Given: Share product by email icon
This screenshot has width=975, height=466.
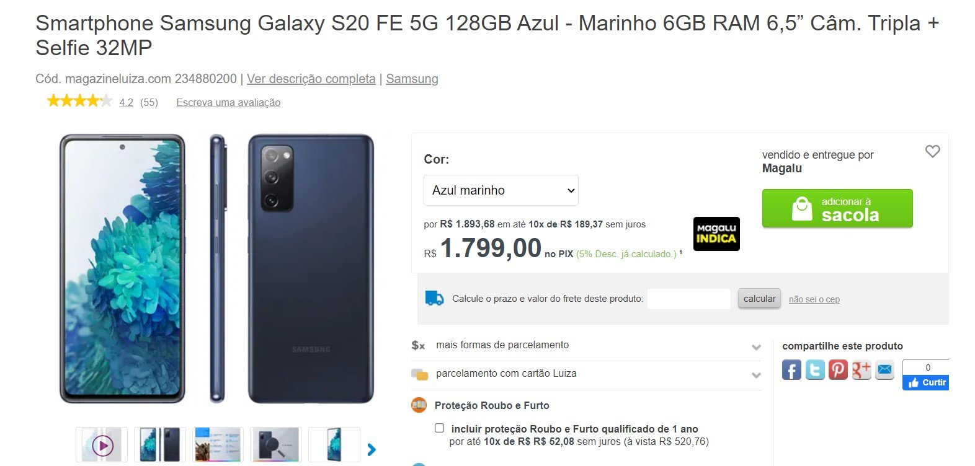Looking at the screenshot, I should 884,370.
